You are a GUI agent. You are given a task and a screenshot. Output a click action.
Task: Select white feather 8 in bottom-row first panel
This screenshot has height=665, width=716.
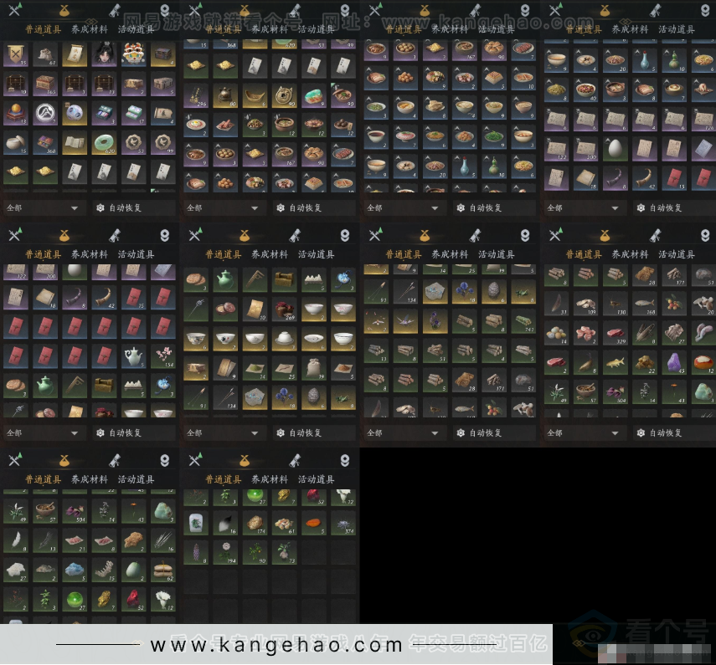16,541
